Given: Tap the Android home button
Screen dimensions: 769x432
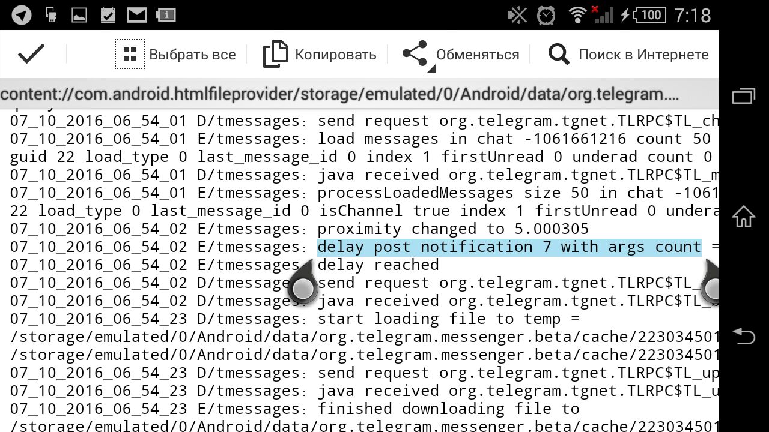Looking at the screenshot, I should click(744, 216).
